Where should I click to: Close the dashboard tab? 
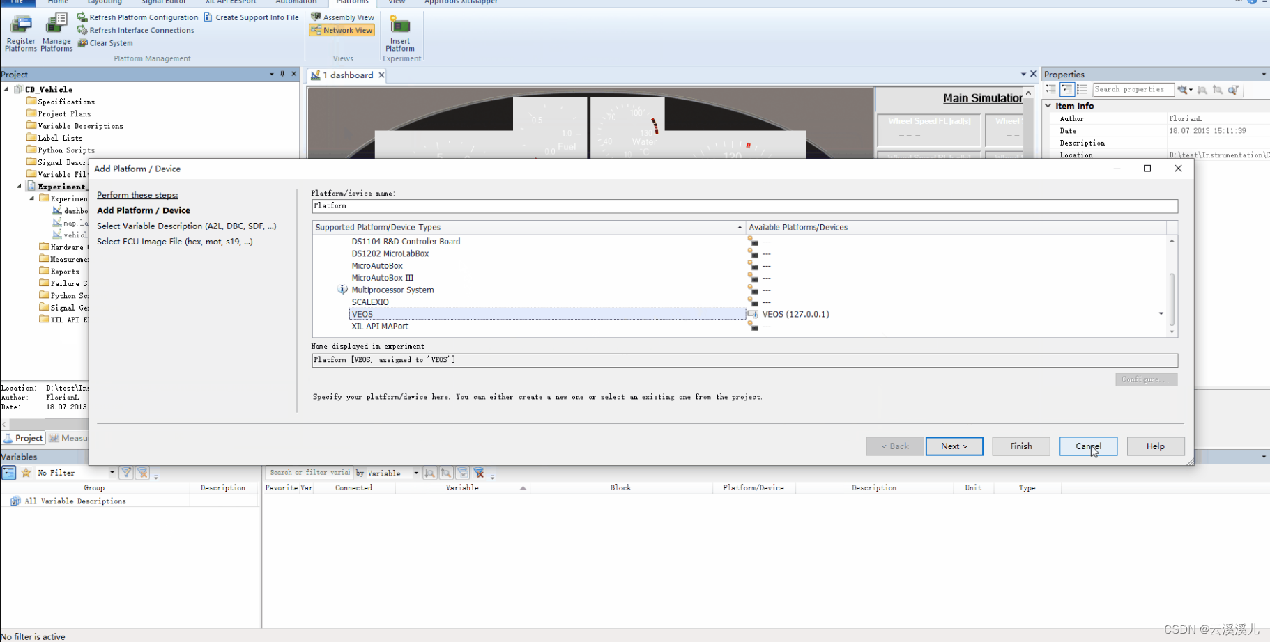point(381,75)
